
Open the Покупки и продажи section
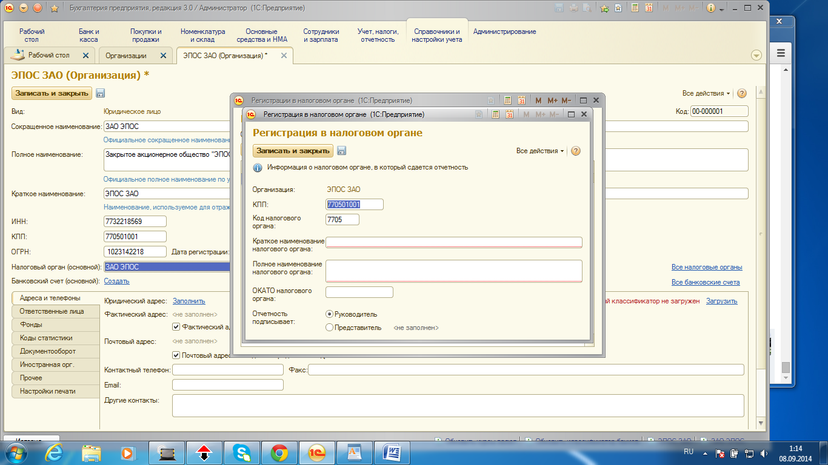pos(146,35)
